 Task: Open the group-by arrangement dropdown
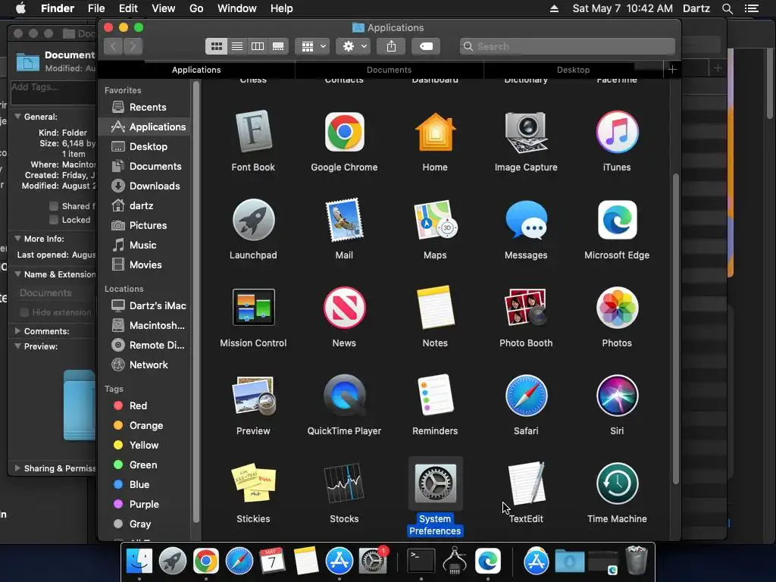(x=312, y=46)
